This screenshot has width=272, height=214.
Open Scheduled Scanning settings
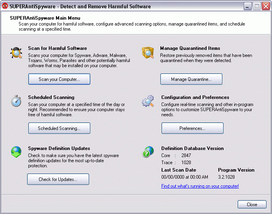pos(59,128)
